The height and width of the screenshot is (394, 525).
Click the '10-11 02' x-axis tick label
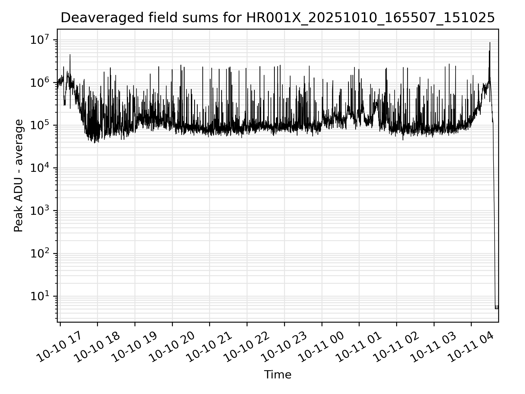[x=396, y=347]
